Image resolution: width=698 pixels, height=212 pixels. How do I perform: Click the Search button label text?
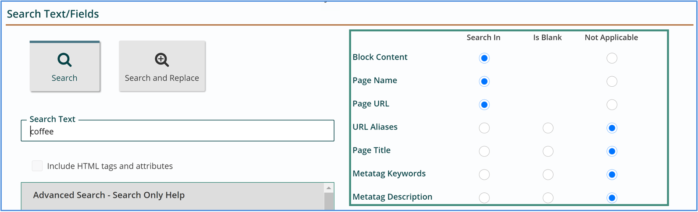(x=64, y=78)
